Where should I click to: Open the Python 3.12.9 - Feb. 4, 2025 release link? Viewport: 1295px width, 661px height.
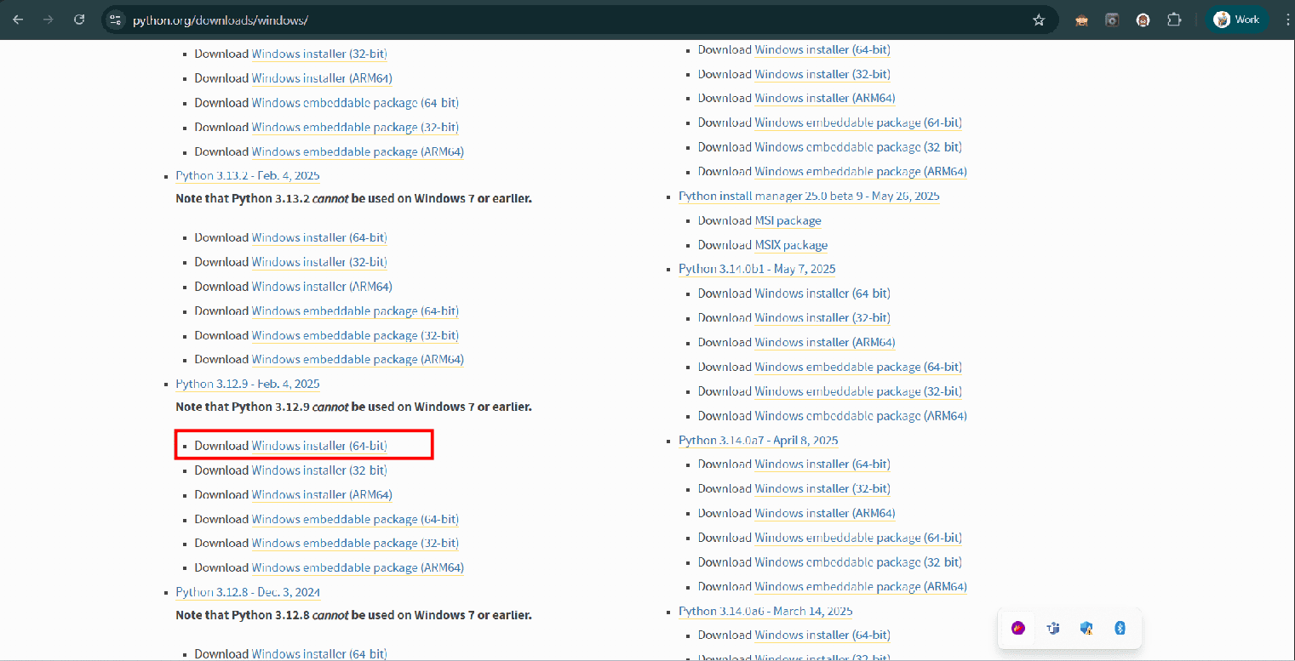(x=248, y=385)
